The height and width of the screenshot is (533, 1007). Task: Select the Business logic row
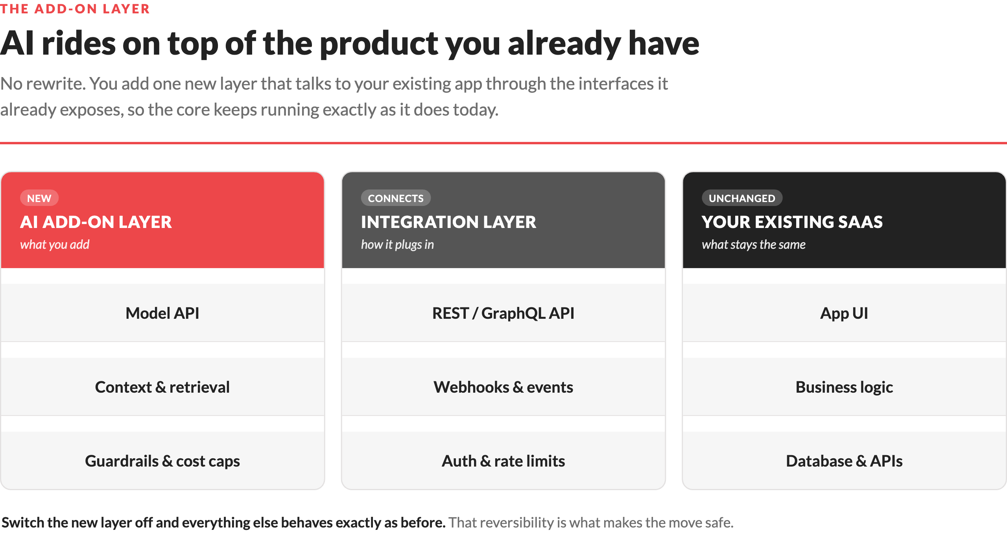pyautogui.click(x=844, y=387)
